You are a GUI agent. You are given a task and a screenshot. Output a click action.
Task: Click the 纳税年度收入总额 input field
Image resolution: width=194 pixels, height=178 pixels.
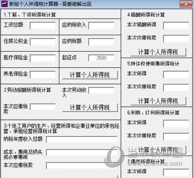click(x=82, y=139)
